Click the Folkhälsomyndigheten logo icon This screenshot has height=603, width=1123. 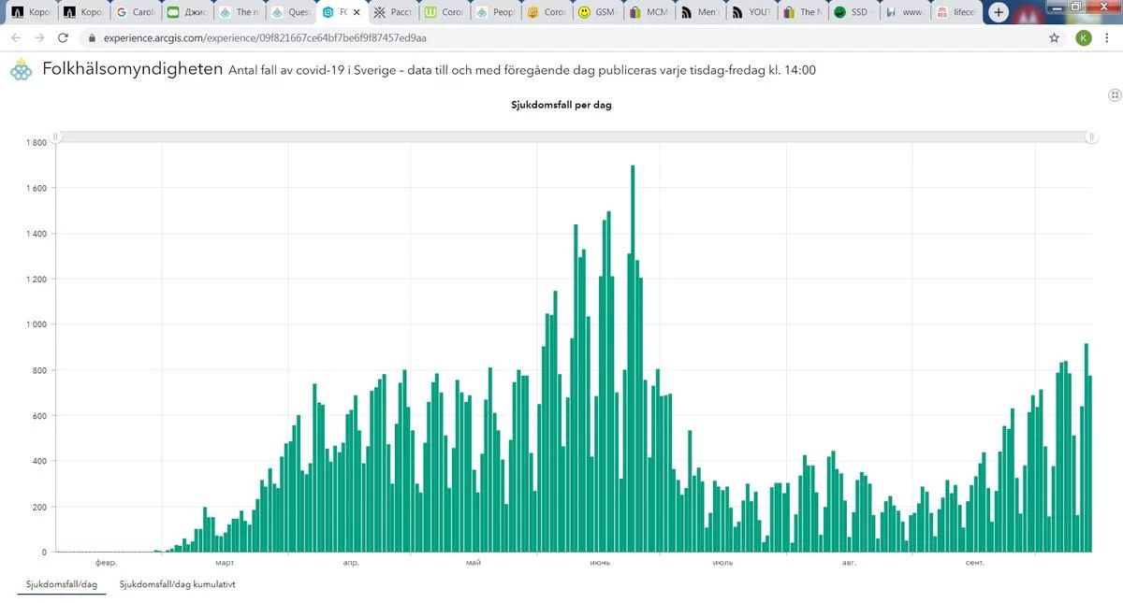coord(21,70)
